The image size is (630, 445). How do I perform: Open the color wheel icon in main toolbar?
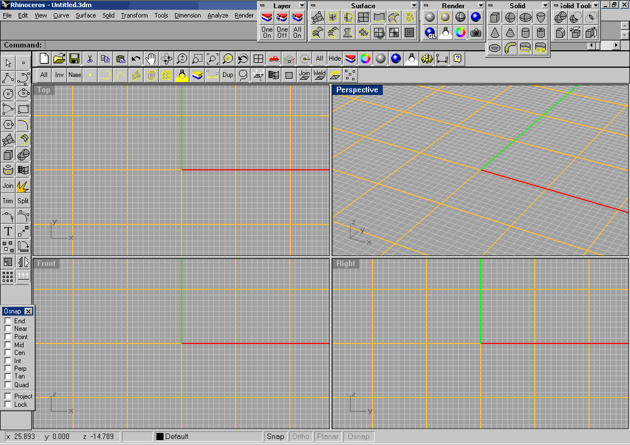[365, 59]
